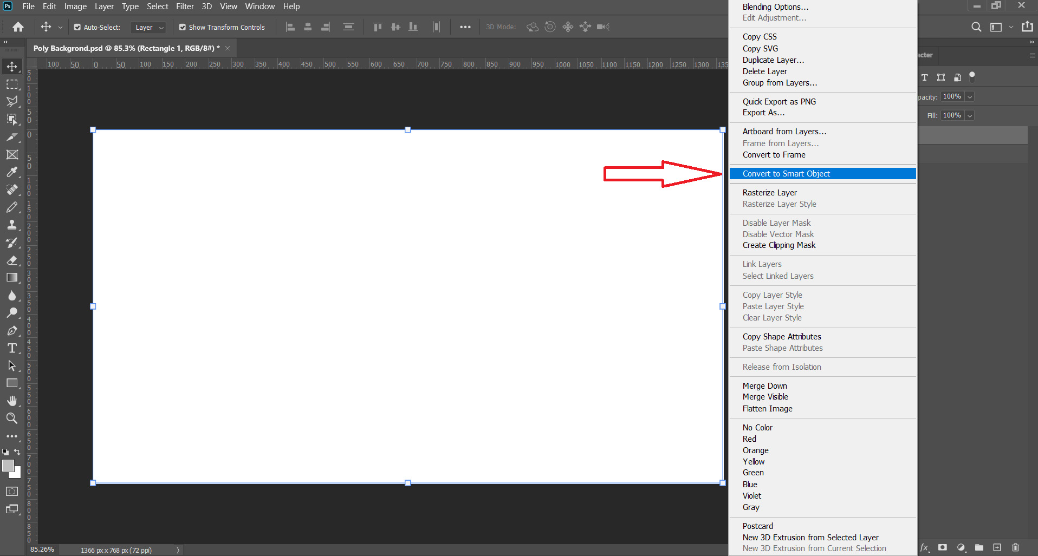Click the foreground color swatch

point(8,466)
